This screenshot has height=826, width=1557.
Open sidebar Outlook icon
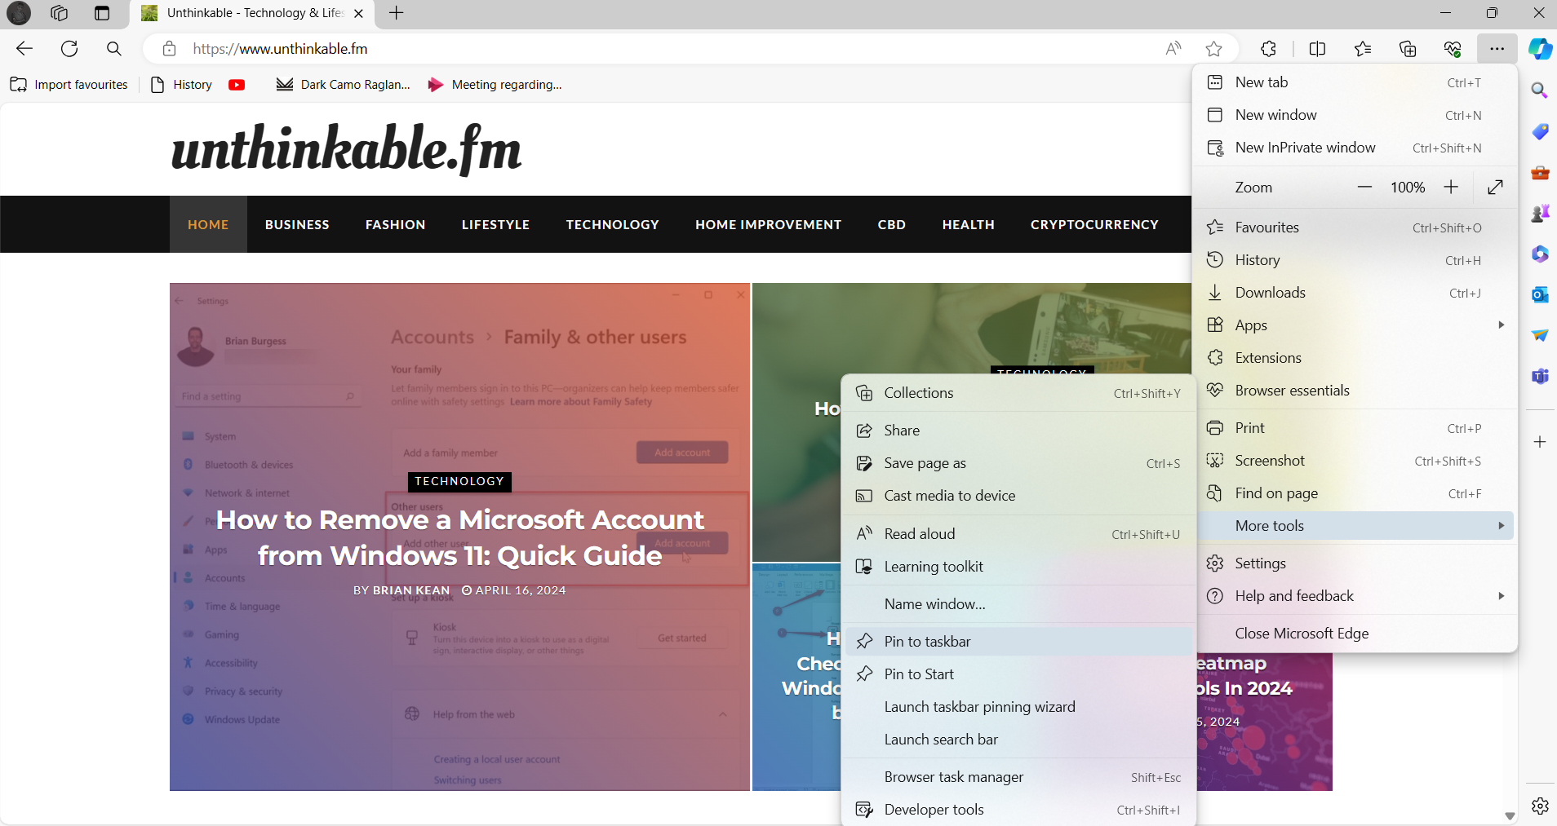pos(1540,294)
